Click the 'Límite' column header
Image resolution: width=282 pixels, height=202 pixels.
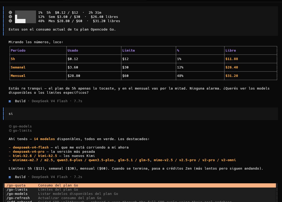point(128,50)
